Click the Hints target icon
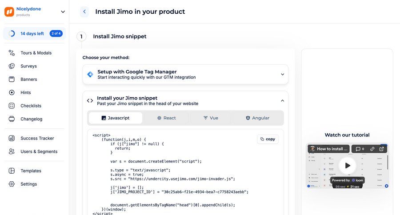The height and width of the screenshot is (215, 400). [x=12, y=92]
